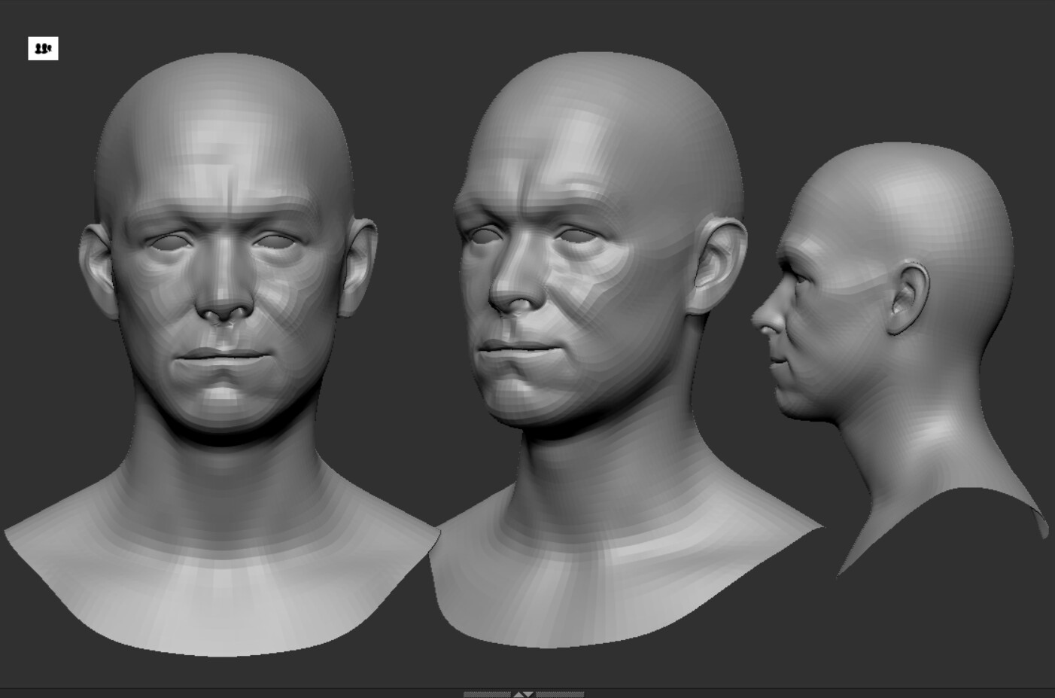The height and width of the screenshot is (698, 1055).
Task: Click the right hatched drag bar at bottom
Action: coord(561,693)
